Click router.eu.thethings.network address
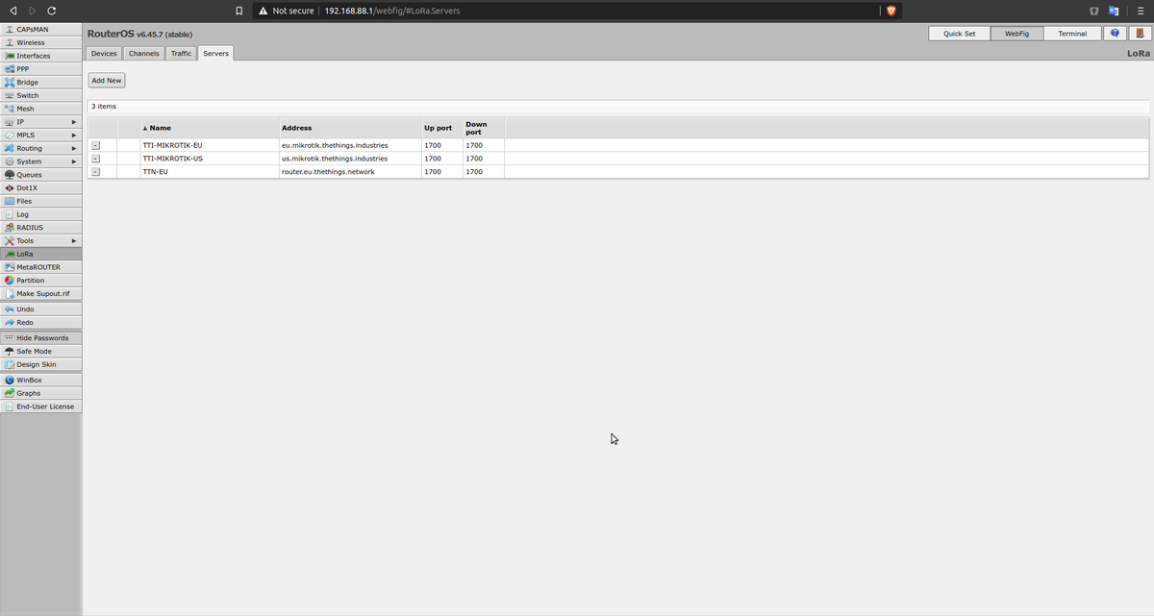This screenshot has height=616, width=1154. click(328, 172)
